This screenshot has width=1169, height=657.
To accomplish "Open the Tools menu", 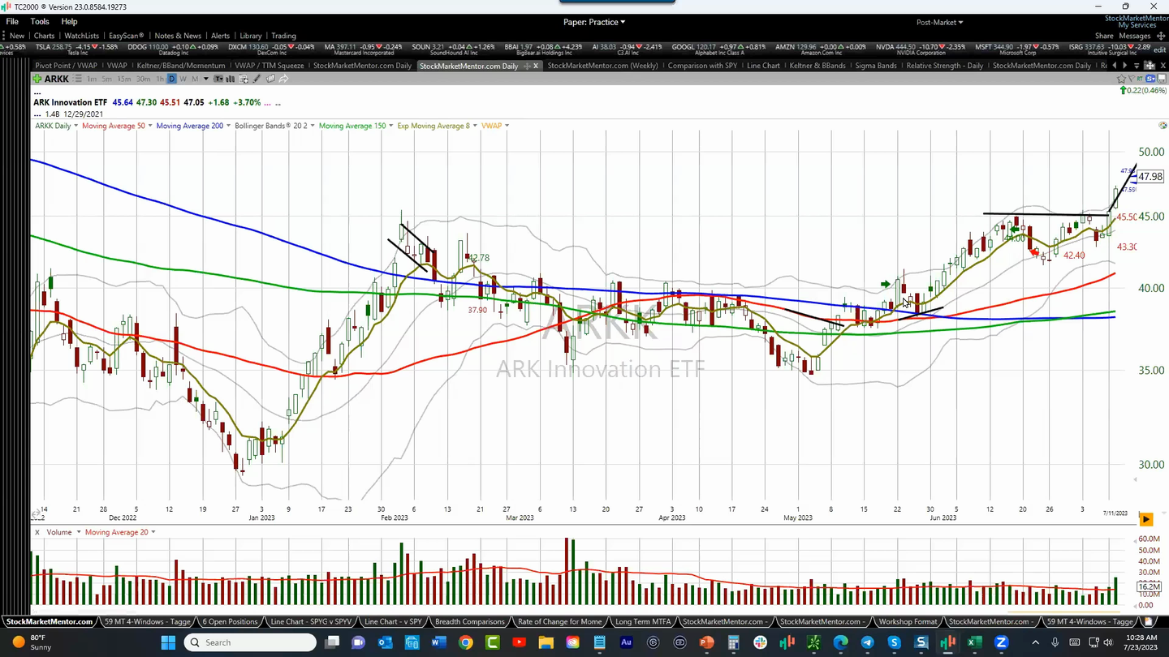I will [x=38, y=21].
